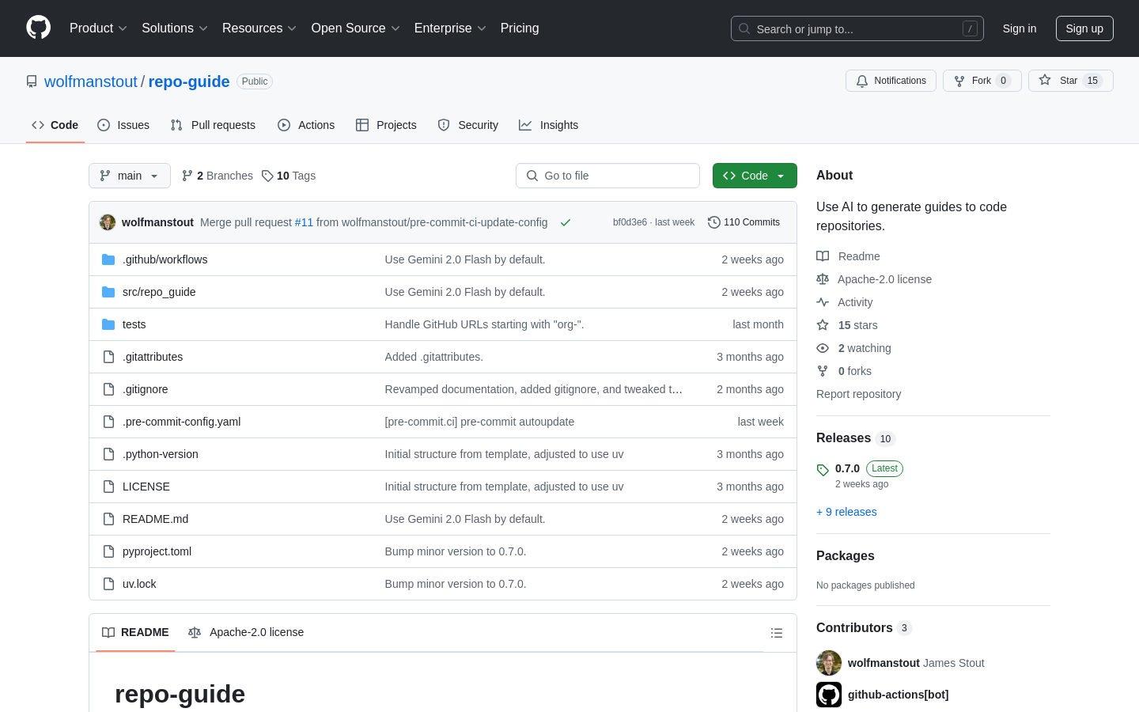Open the .python-version file

point(161,454)
